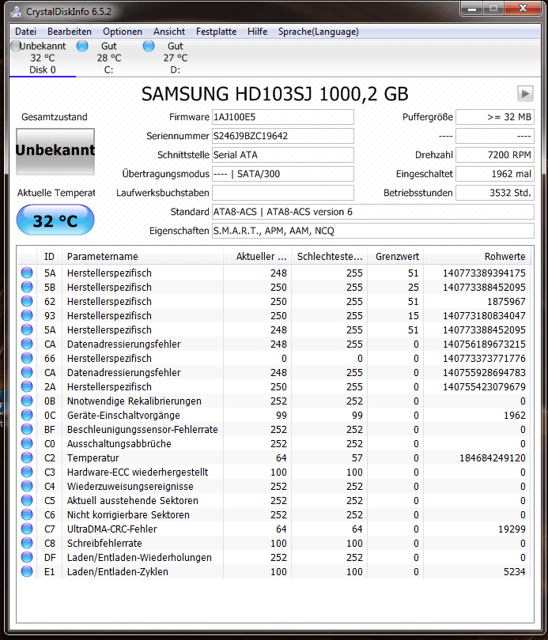Click status icon of Laden/Entladen-Wiederholungen row
This screenshot has width=548, height=640.
[27, 557]
